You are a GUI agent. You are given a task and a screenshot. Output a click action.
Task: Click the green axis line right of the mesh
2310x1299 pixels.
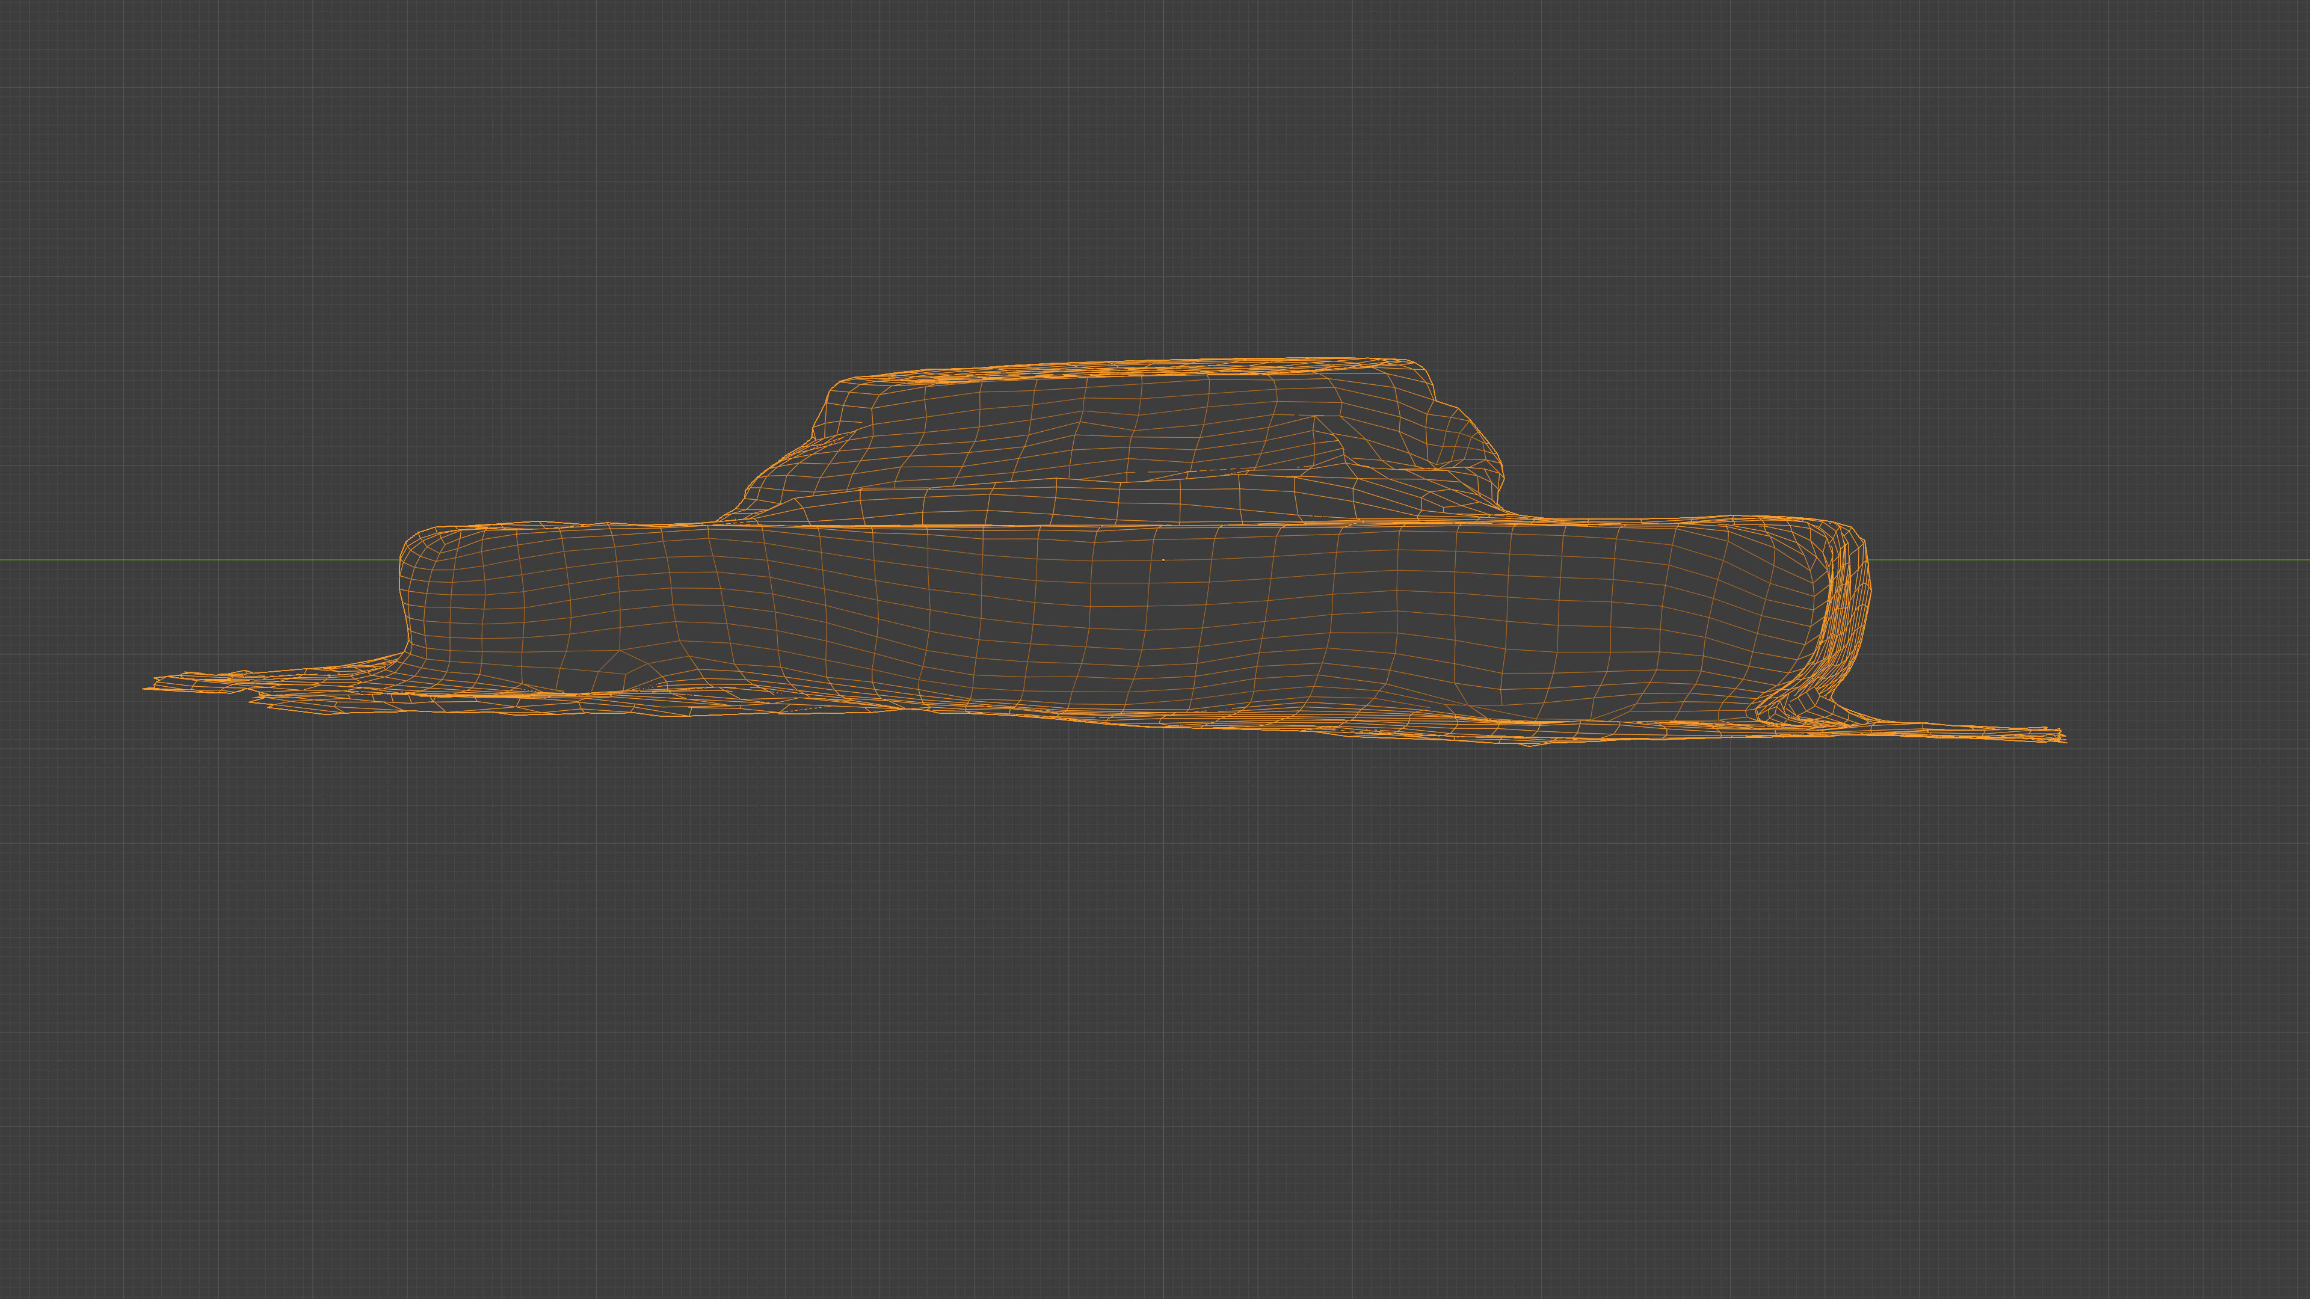click(2107, 560)
